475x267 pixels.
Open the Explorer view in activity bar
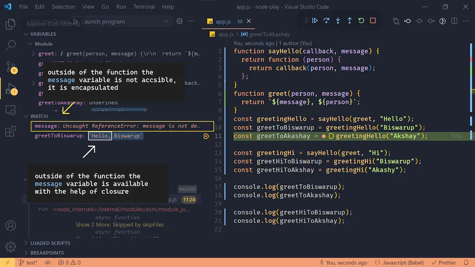tap(11, 24)
